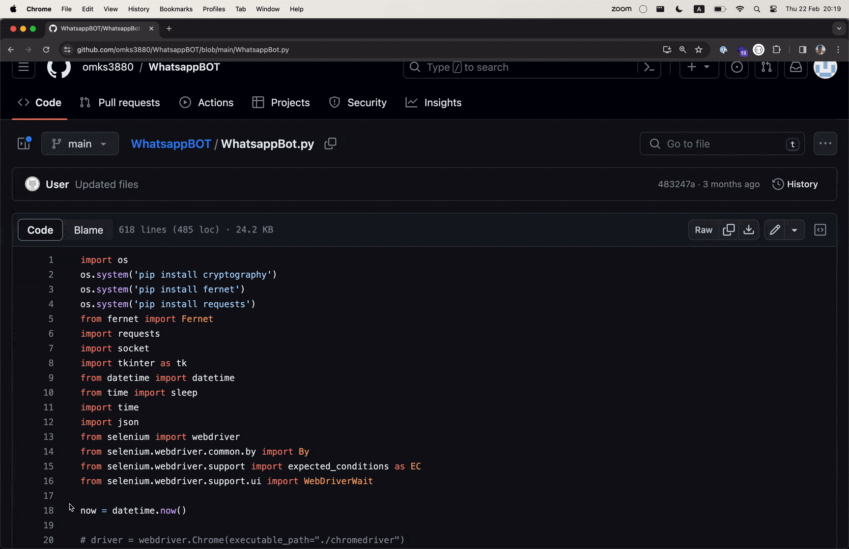Open Apple menu
The image size is (849, 549).
click(x=13, y=9)
